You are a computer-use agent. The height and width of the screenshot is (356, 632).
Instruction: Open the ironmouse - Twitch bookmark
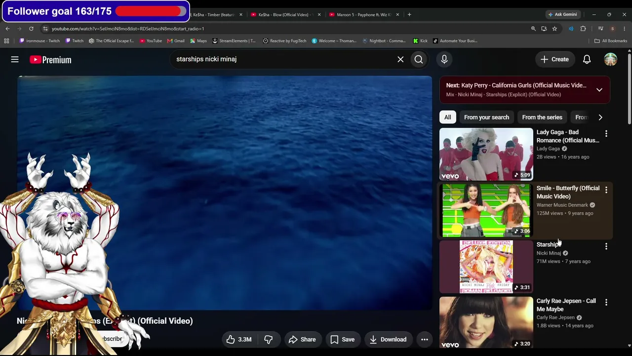pyautogui.click(x=39, y=41)
